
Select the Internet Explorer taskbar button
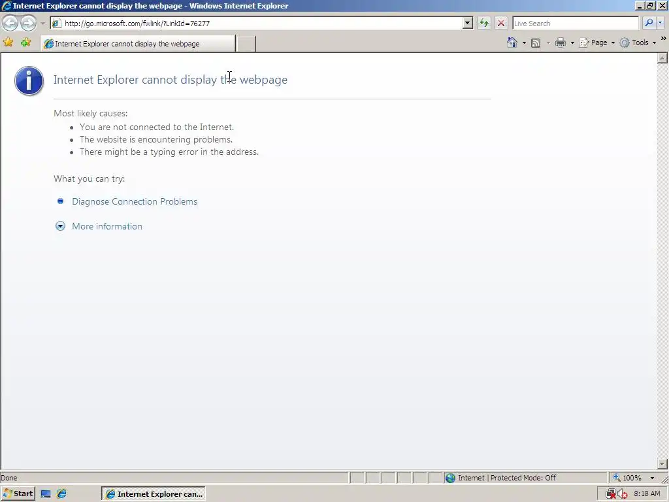(154, 494)
